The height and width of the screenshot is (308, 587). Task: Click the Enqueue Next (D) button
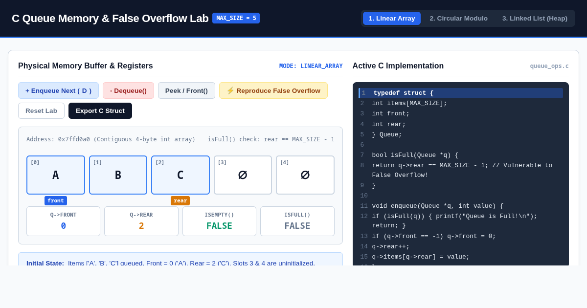coord(58,90)
